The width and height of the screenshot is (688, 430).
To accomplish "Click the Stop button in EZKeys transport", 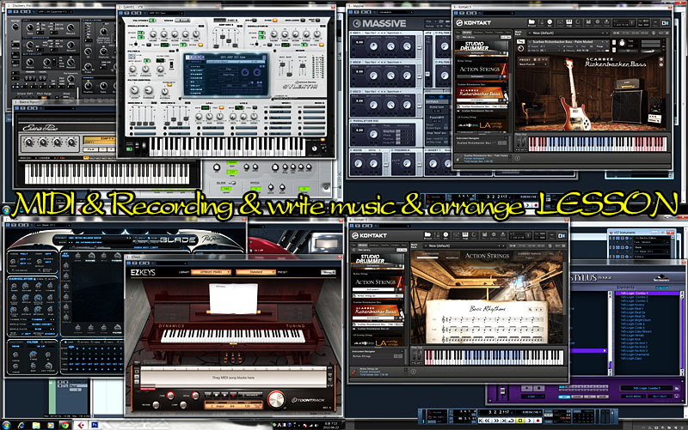I will tap(217, 395).
